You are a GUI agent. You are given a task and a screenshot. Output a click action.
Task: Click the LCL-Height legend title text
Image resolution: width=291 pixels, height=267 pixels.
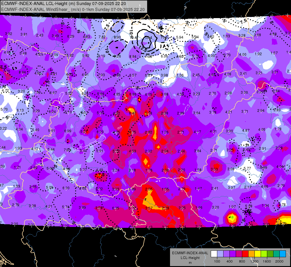pos(190,258)
